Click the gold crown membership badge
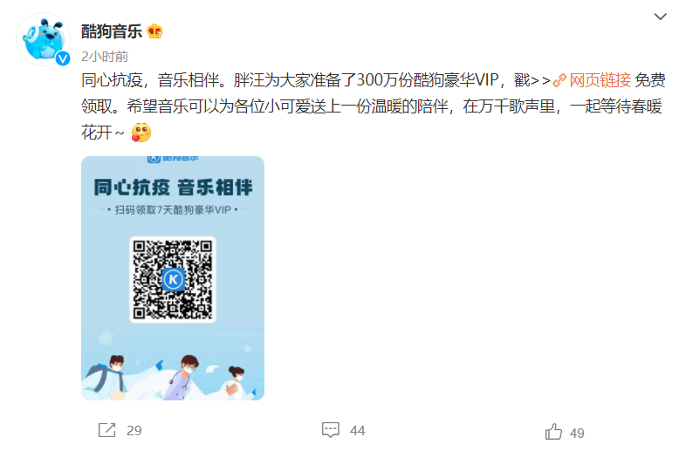The height and width of the screenshot is (451, 686). coord(154,31)
